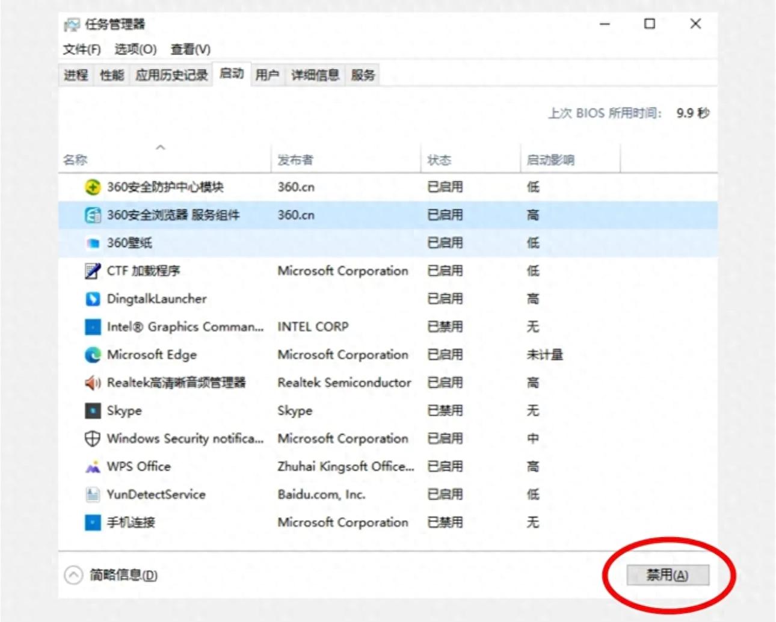Click the CTF 加载程序 pen icon
Image resolution: width=776 pixels, height=622 pixels.
(92, 271)
